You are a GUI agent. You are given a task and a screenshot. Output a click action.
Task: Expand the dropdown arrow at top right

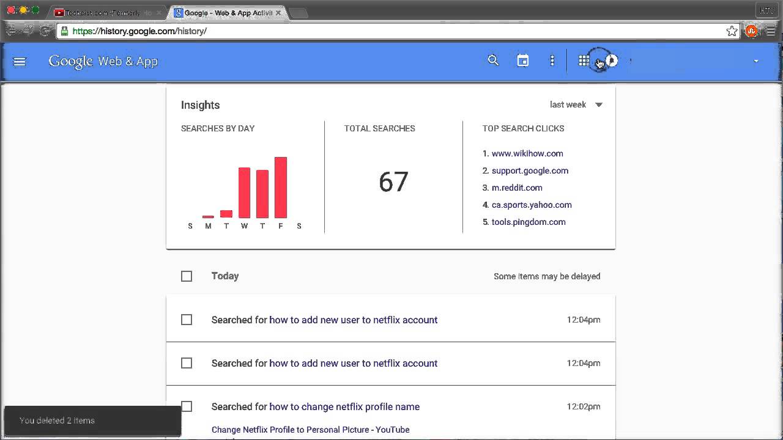(757, 62)
